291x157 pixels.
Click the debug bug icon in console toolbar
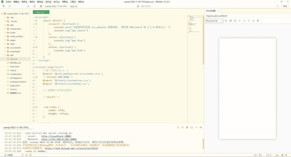(x=178, y=127)
